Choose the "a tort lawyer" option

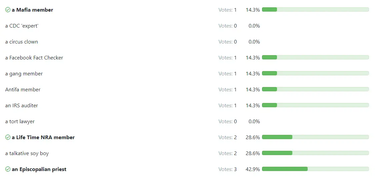[20, 122]
